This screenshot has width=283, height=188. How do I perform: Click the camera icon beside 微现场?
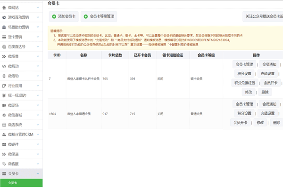coord(4,105)
